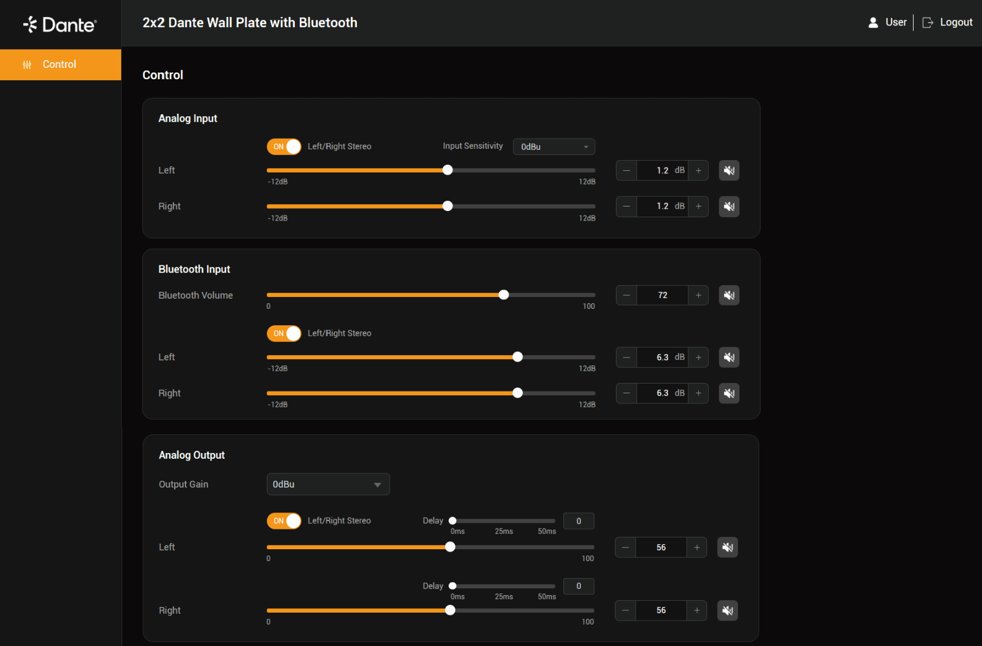982x646 pixels.
Task: Open the Output Gain dropdown
Action: click(x=328, y=484)
